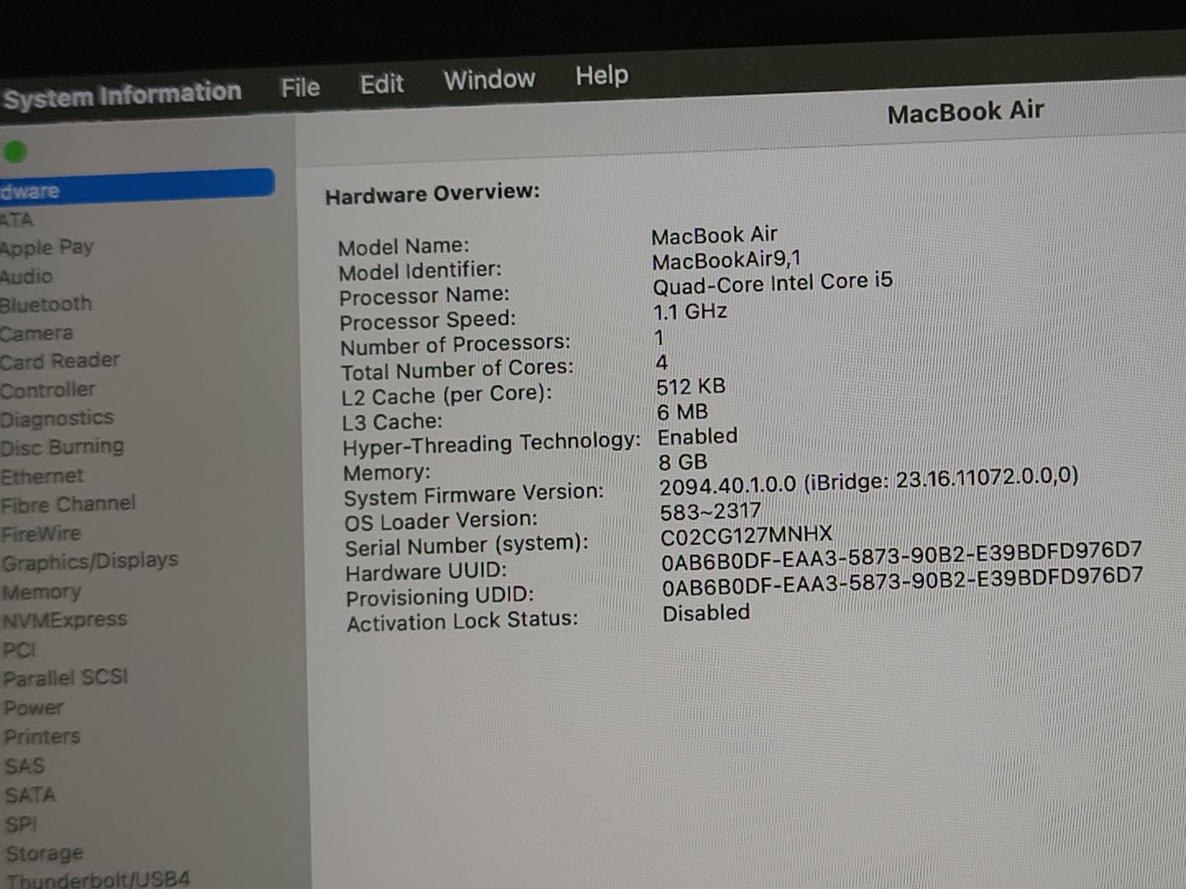This screenshot has width=1186, height=889.
Task: Click the Model Identifier label
Action: 420,271
